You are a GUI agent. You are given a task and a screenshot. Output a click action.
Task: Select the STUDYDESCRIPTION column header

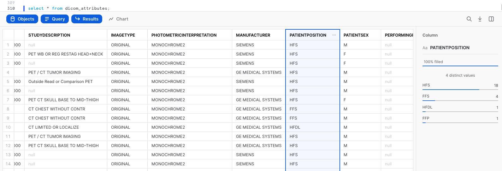click(x=66, y=35)
